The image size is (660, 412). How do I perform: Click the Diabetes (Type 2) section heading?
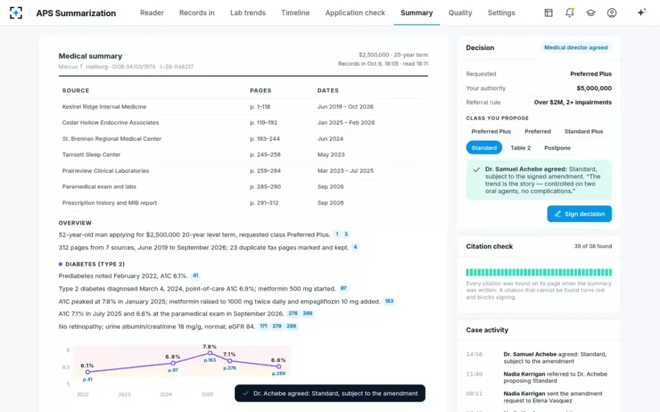point(95,264)
